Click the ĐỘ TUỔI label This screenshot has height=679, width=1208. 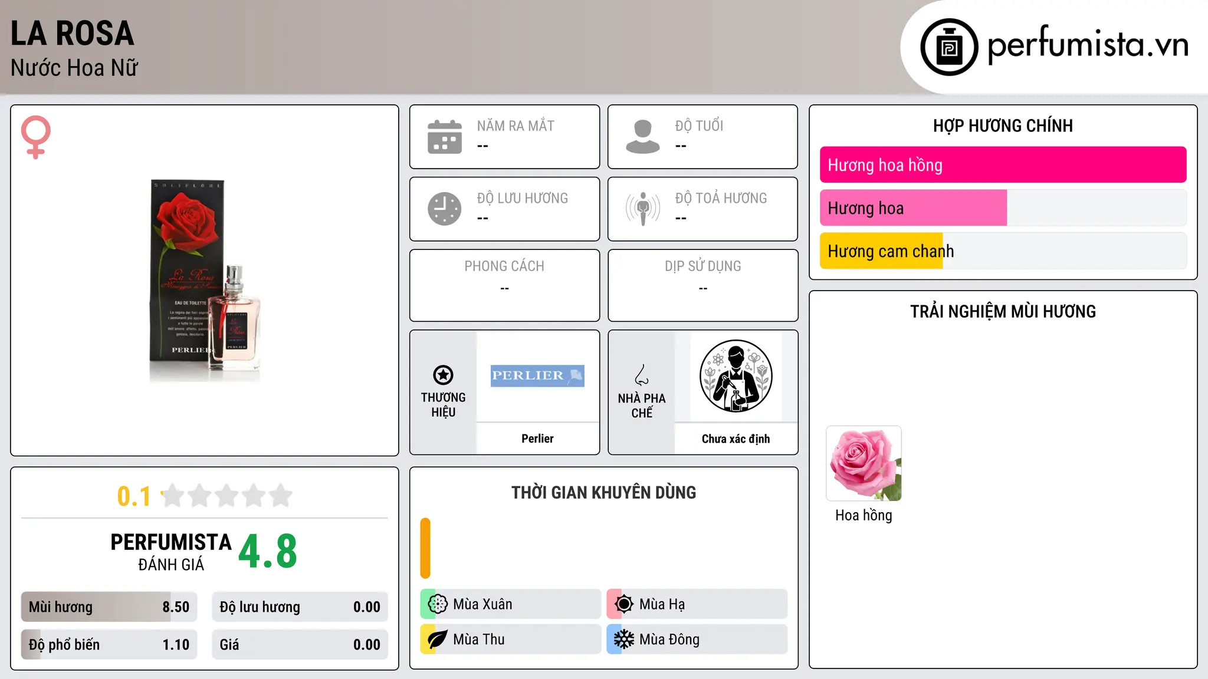coord(699,126)
